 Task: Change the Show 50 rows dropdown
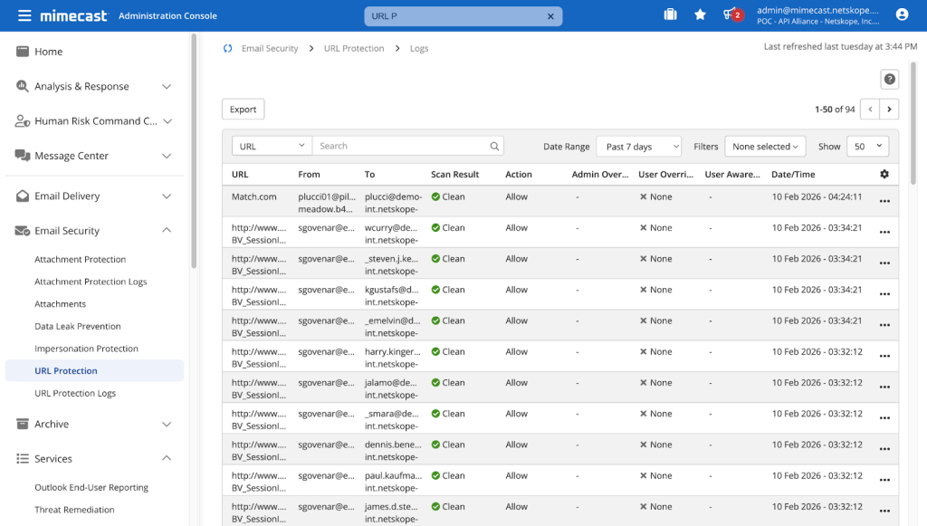(x=867, y=147)
